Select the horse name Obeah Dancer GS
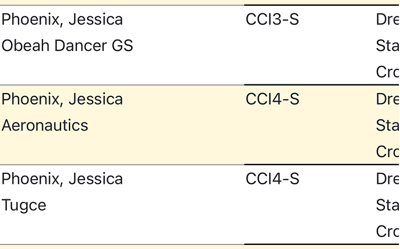The image size is (400, 249). [67, 46]
